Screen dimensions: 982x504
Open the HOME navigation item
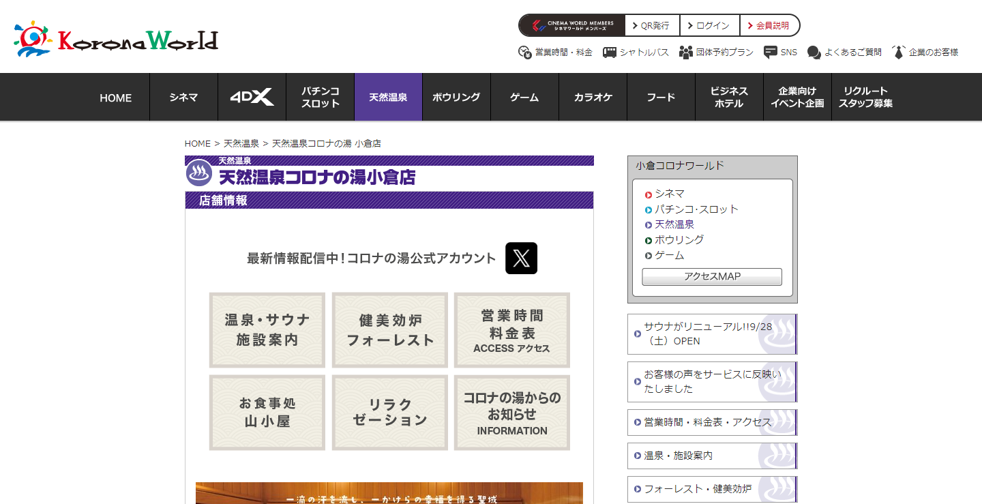pyautogui.click(x=115, y=98)
